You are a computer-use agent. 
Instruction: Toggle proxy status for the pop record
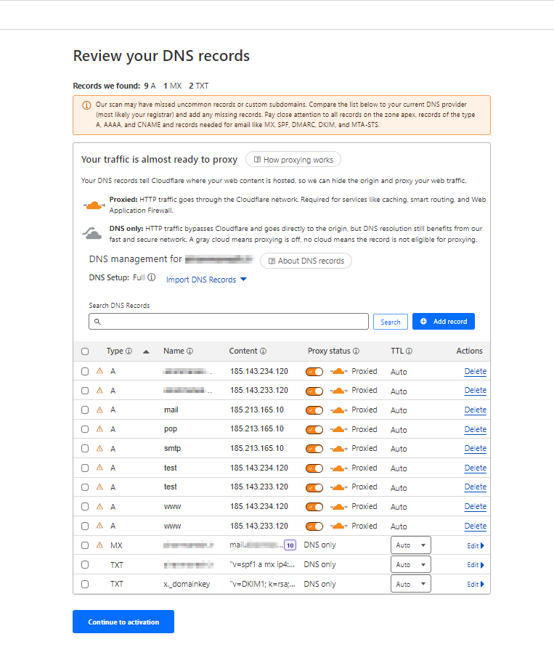[x=314, y=429]
